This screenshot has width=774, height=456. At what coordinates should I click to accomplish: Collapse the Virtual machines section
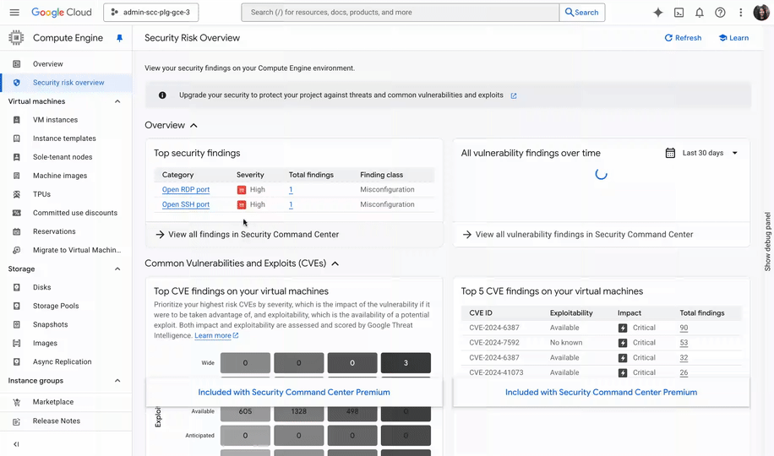pos(117,101)
